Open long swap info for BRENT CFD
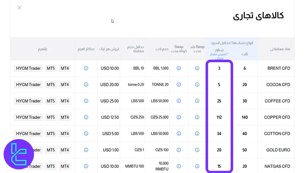The width and height of the screenshot is (308, 173). pyautogui.click(x=197, y=68)
